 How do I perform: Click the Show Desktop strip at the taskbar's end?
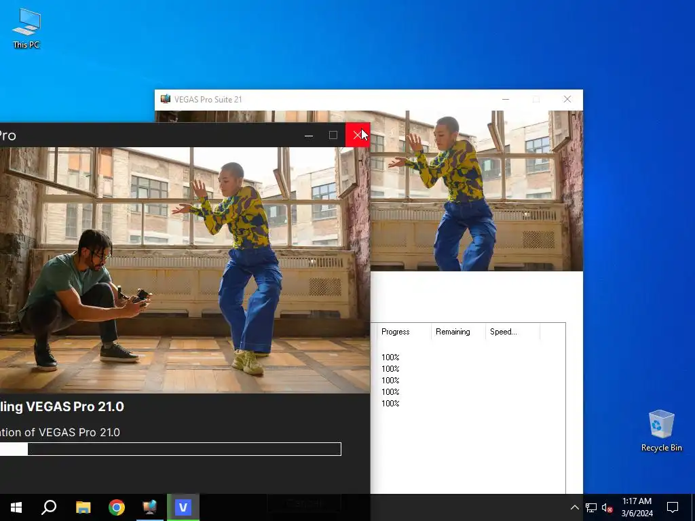693,507
